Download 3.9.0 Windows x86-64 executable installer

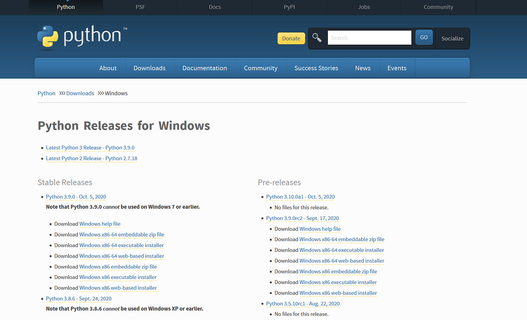[x=122, y=245]
